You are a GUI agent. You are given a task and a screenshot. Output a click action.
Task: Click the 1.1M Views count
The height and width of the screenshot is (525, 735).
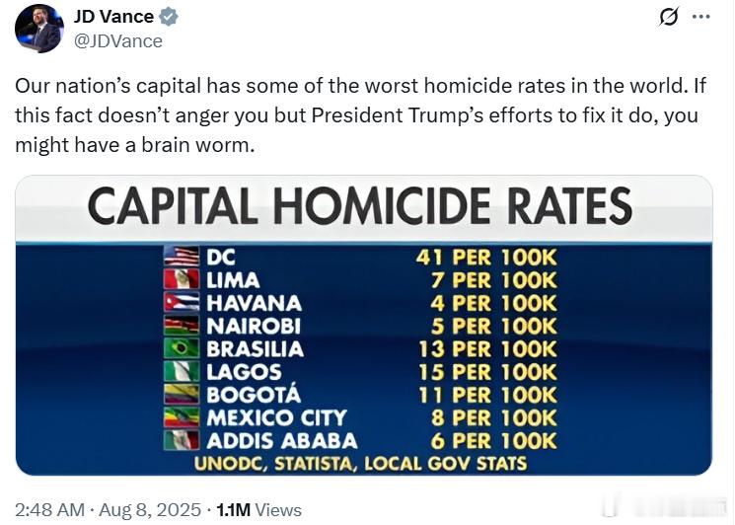(258, 509)
